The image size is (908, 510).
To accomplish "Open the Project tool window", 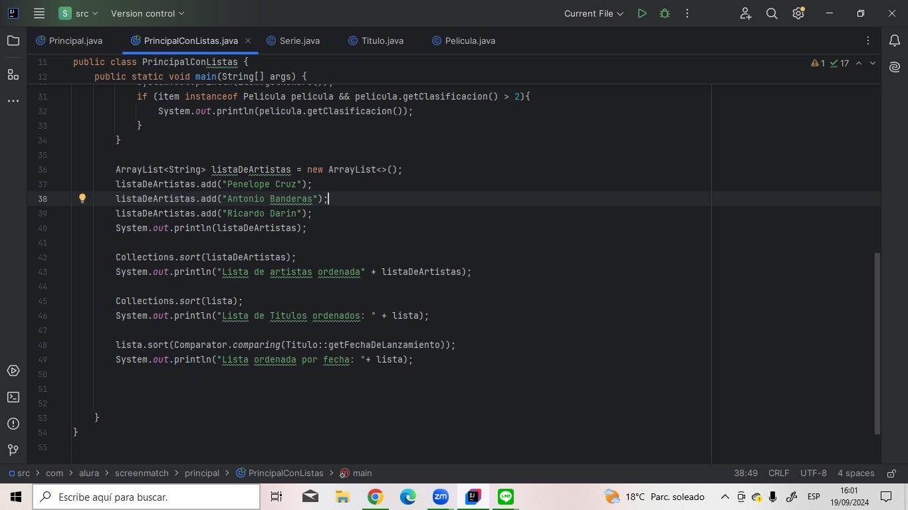I will pos(13,41).
